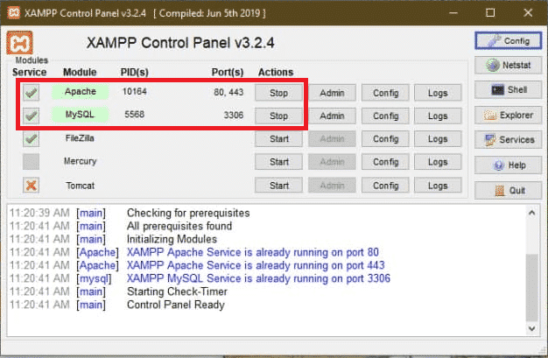The height and width of the screenshot is (358, 548).
Task: Select the Tomcat module label
Action: click(x=80, y=186)
